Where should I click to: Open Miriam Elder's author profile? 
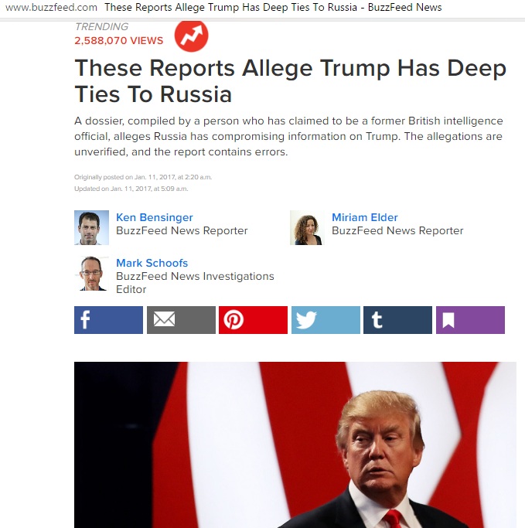365,217
